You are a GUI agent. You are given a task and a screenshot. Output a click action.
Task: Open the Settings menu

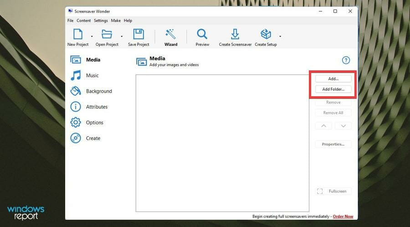point(101,20)
